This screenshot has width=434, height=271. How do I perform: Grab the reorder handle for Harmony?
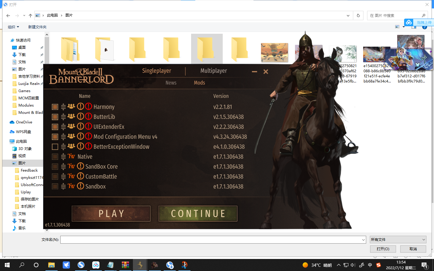tap(63, 107)
